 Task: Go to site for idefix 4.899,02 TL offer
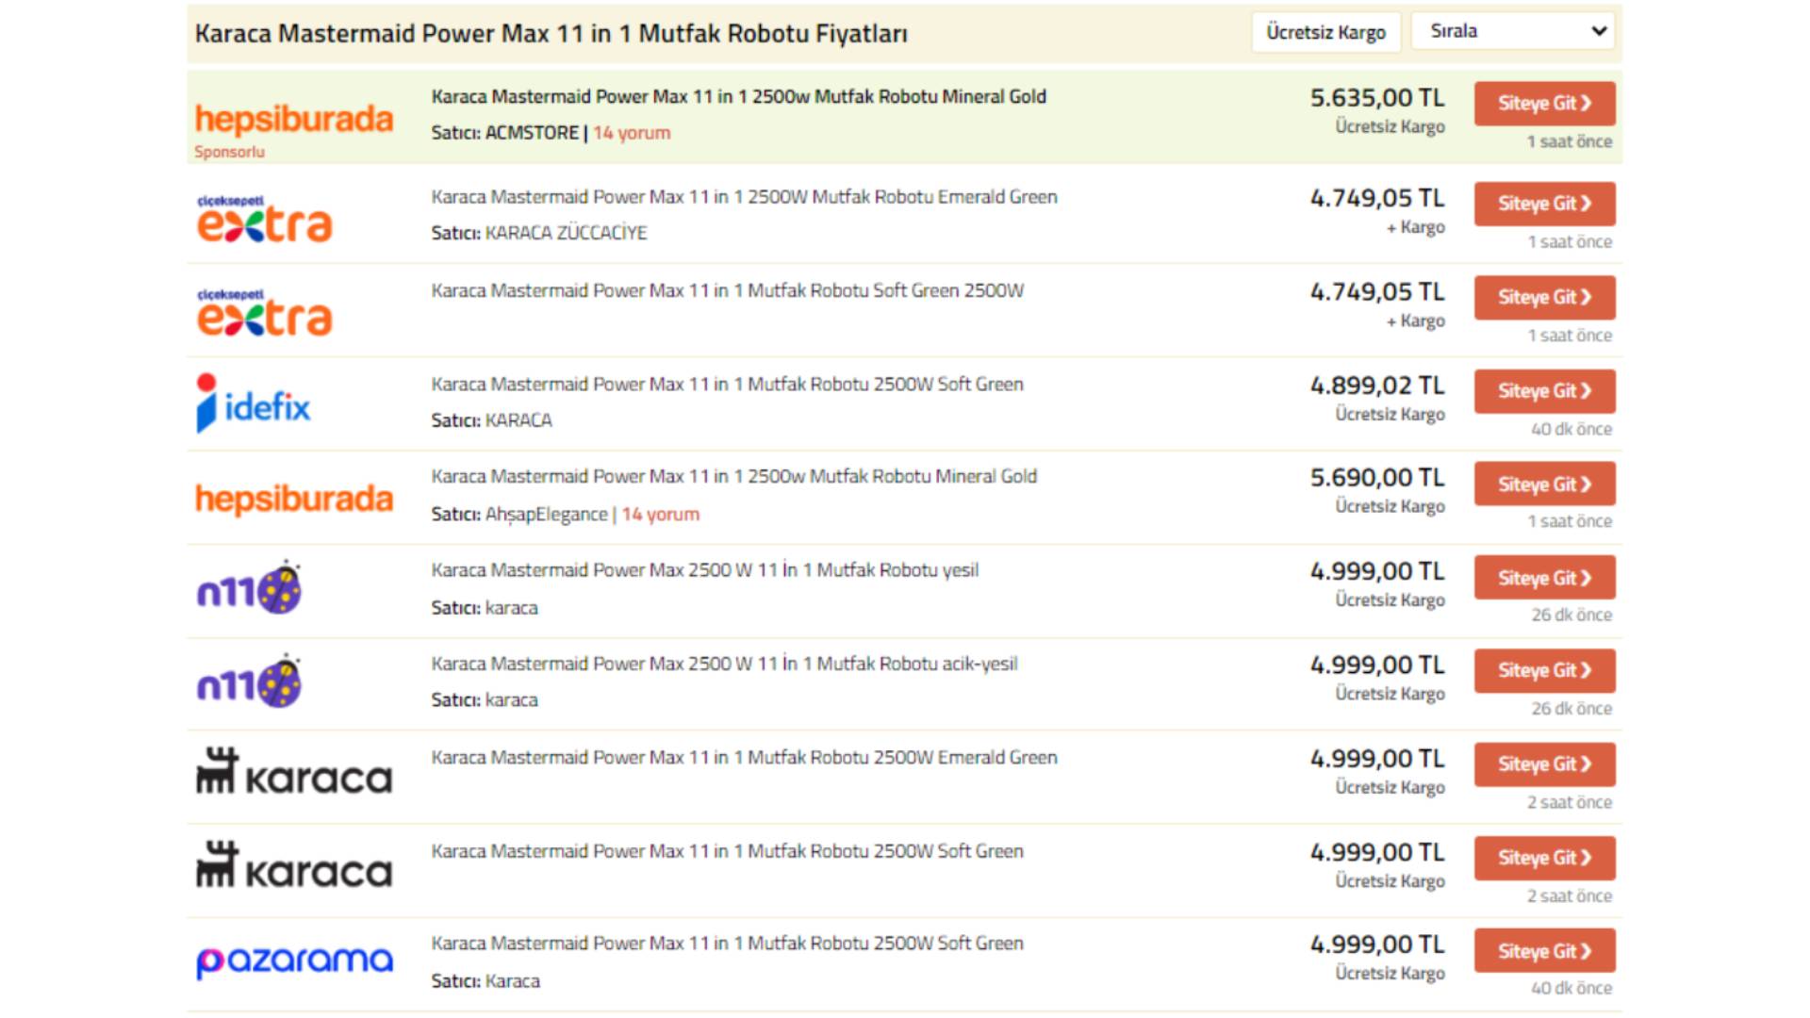pos(1545,391)
